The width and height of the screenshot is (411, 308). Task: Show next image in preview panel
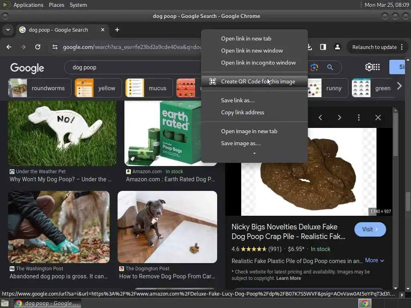340,118
